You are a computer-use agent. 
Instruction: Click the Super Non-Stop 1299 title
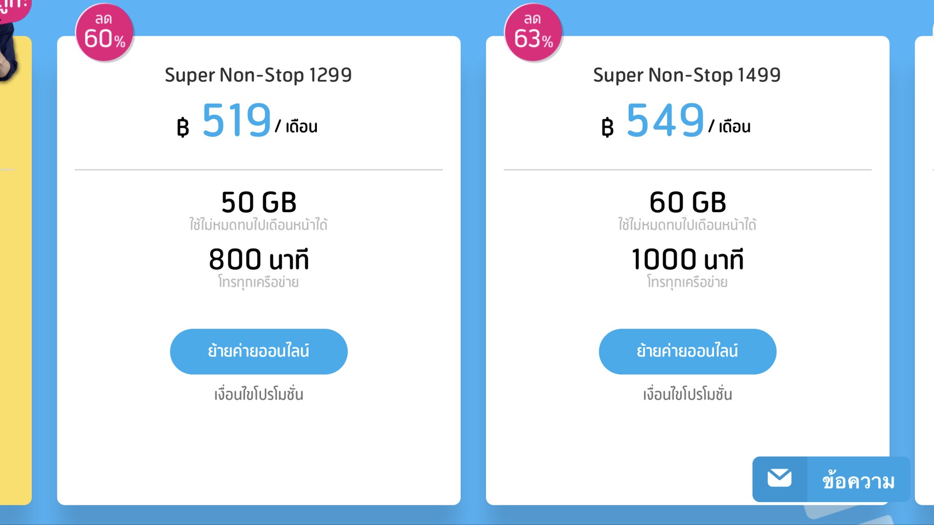258,75
